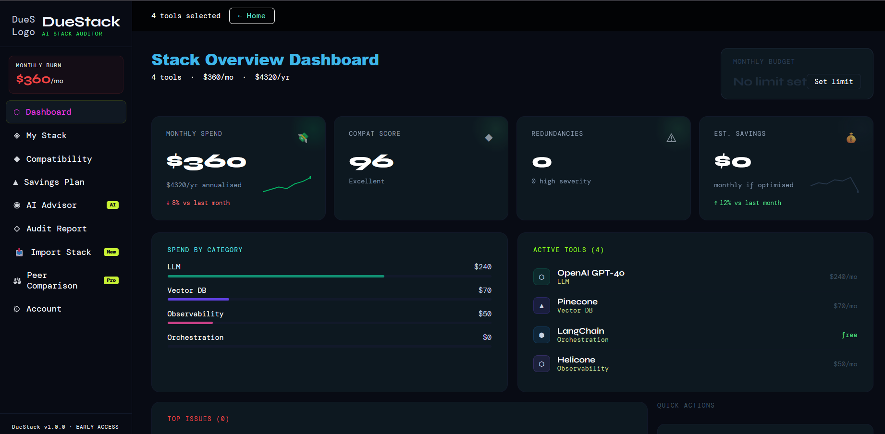Open Peer Comparison
885x434 pixels.
tap(66, 281)
